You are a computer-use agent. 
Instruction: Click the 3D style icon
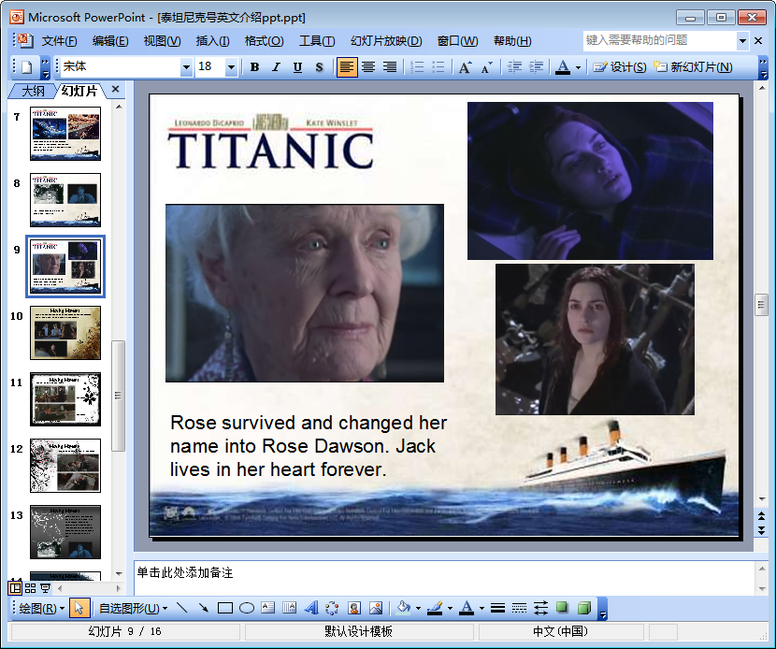click(x=583, y=608)
